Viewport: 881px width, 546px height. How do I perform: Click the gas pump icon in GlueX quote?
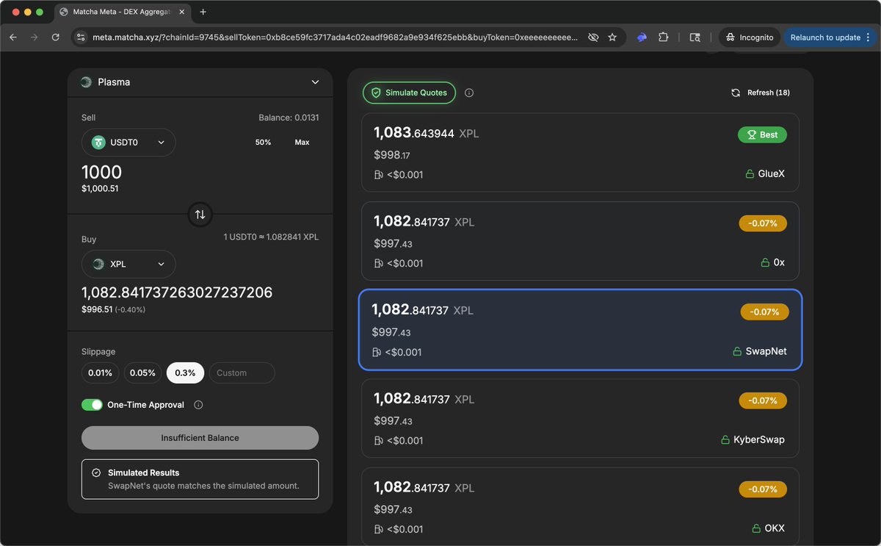[x=379, y=175]
